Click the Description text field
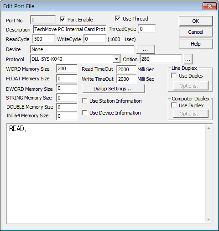Viewport: 219px width, 231px height. 70,29
